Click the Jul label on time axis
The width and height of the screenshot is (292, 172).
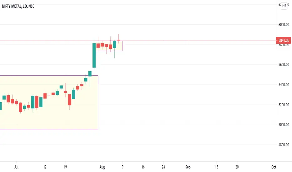pyautogui.click(x=16, y=167)
